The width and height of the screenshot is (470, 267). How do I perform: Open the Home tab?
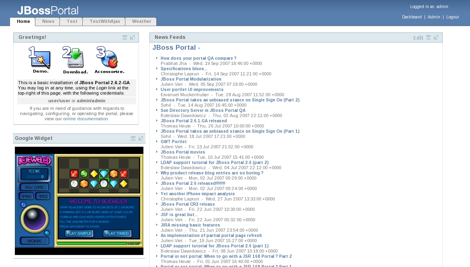click(23, 22)
